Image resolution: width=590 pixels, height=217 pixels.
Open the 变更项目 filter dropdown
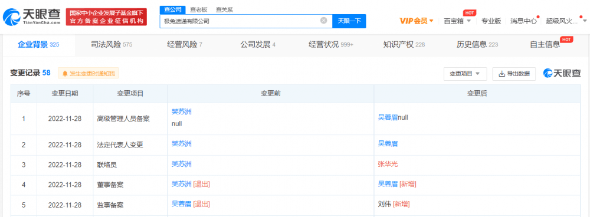[x=465, y=74]
